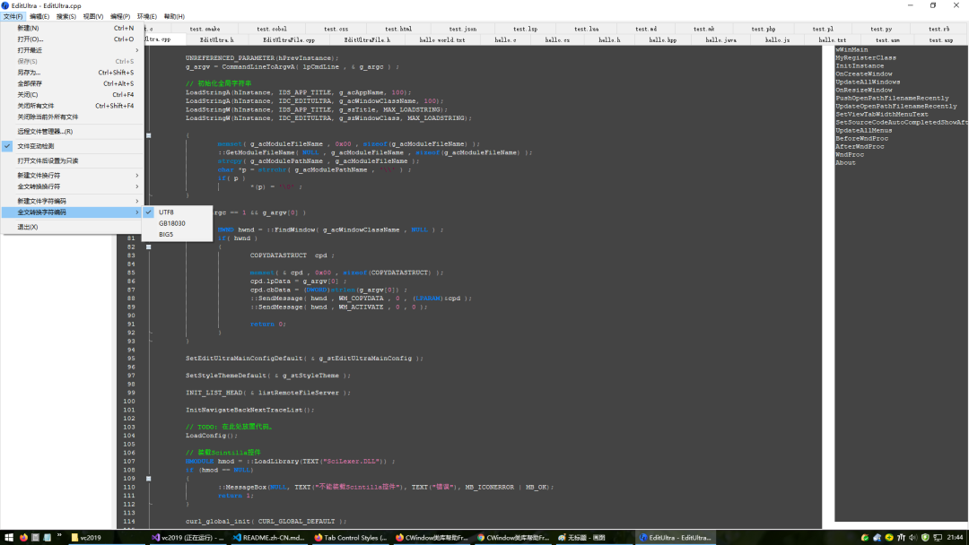The image size is (969, 545).
Task: Switch to EditUltra.h tab
Action: tap(217, 40)
